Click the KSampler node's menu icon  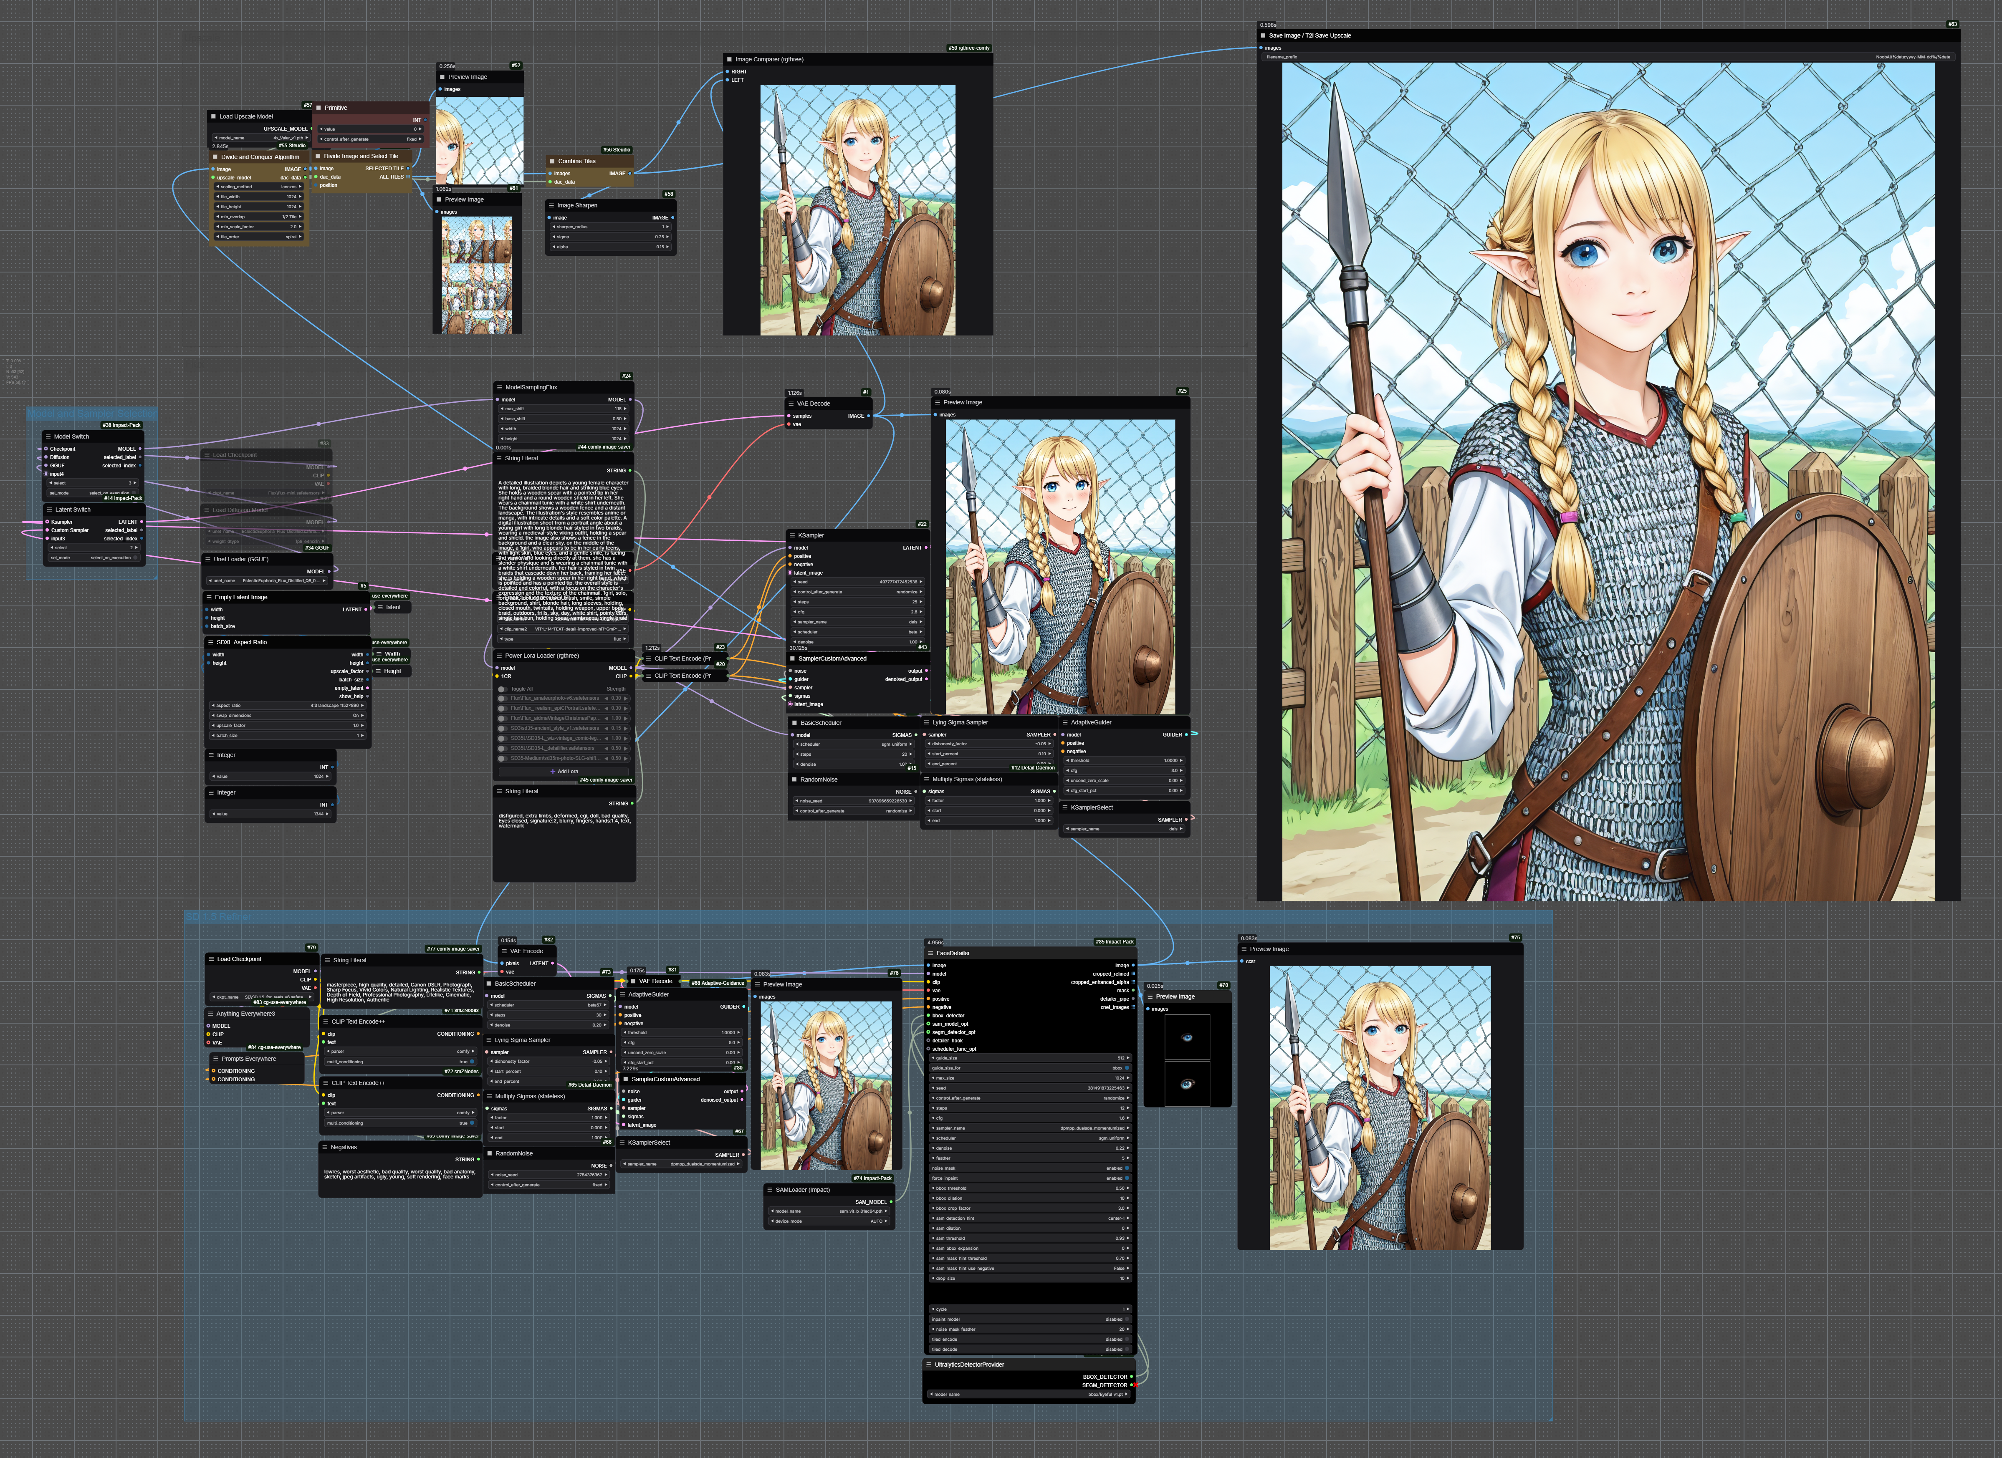[793, 536]
